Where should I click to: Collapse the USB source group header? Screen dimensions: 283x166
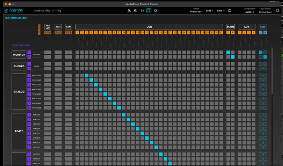[149, 27]
